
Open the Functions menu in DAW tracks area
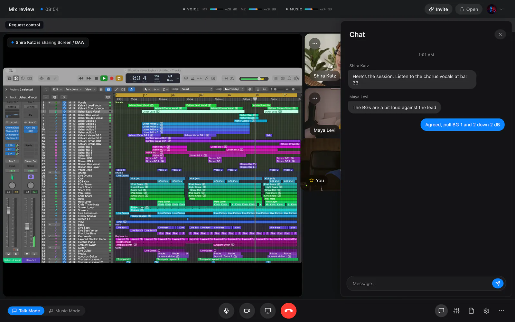coord(73,90)
